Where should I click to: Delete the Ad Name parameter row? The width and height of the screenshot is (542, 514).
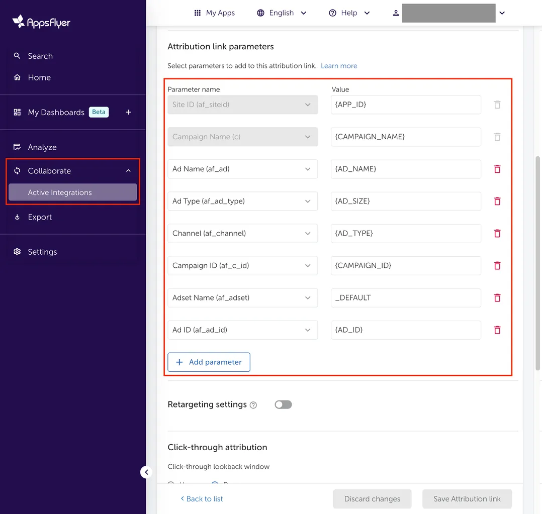pyautogui.click(x=497, y=169)
